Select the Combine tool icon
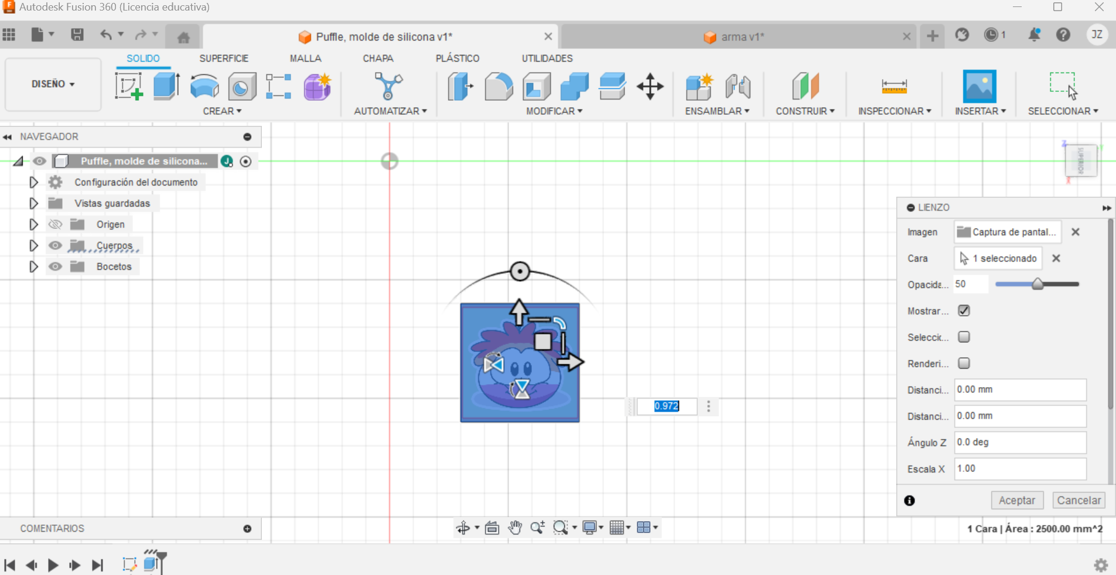Screen dimensions: 1116x575 574,87
